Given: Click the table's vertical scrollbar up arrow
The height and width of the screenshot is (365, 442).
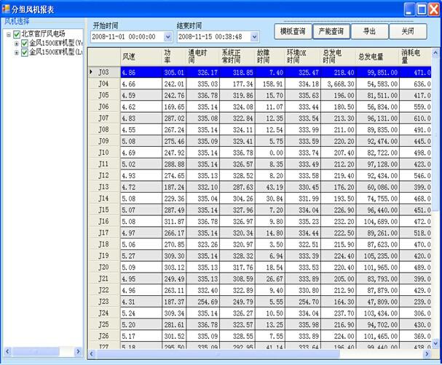Looking at the screenshot, I should (435, 52).
